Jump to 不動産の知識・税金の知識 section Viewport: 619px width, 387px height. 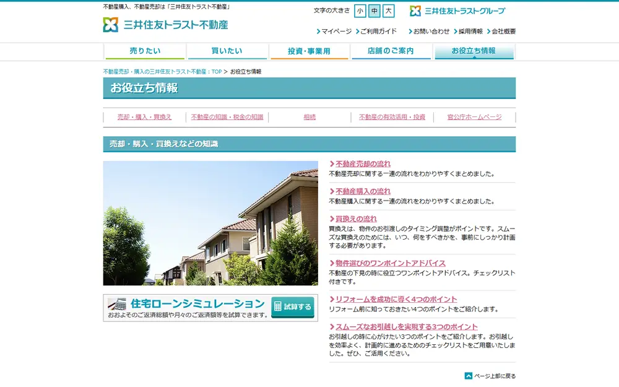point(227,117)
